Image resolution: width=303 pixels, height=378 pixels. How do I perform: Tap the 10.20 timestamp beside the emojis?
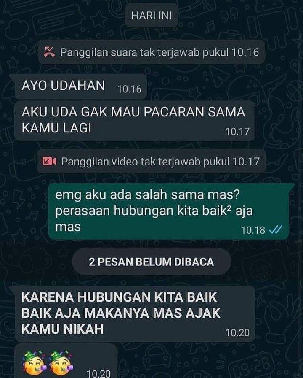point(98,373)
